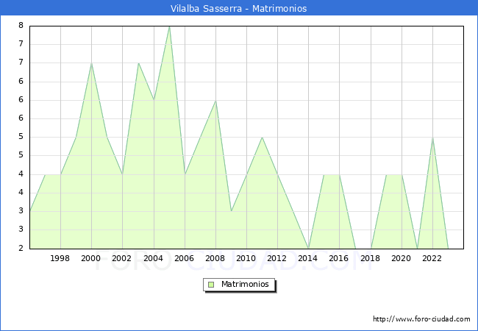Click the 2008 x-axis label
The width and height of the screenshot is (478, 331).
(215, 258)
